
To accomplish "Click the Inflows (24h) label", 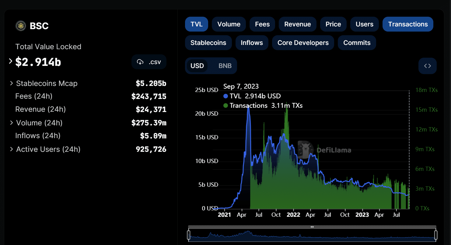I will click(38, 135).
